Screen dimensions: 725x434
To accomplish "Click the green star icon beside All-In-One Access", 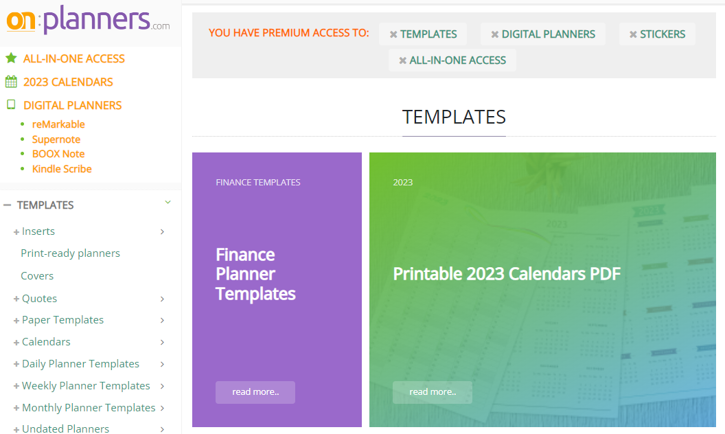I will 11,58.
